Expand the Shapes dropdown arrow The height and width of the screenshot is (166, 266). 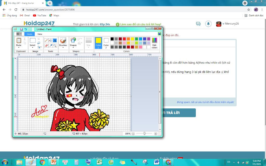point(73,48)
